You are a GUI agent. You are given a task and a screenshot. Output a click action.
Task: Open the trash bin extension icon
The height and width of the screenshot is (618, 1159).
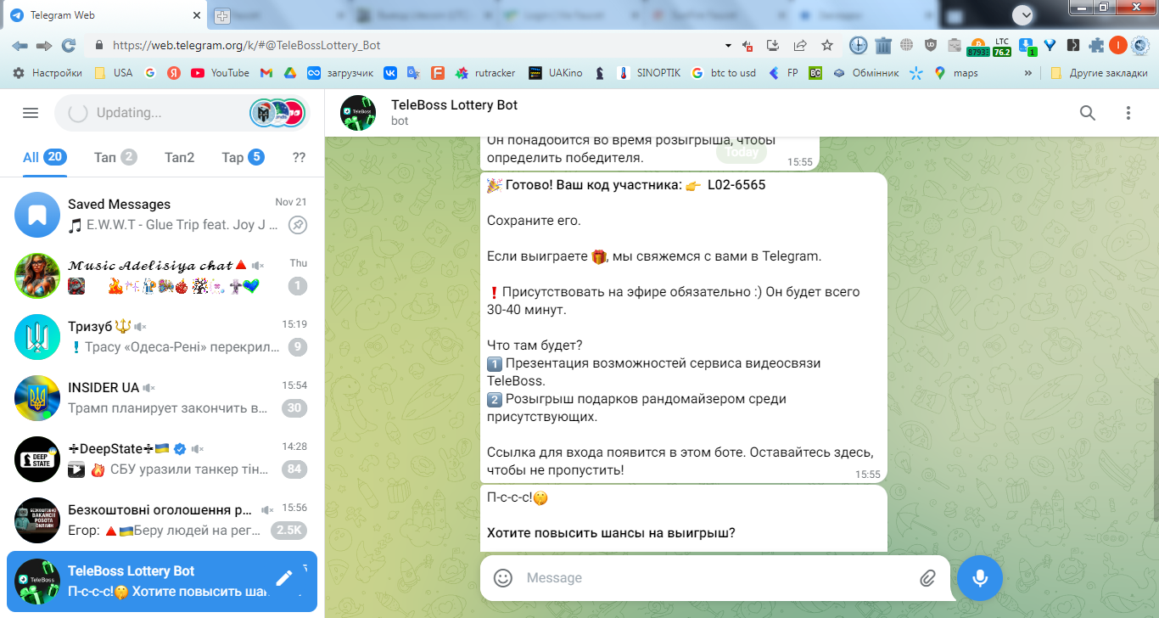pyautogui.click(x=883, y=46)
